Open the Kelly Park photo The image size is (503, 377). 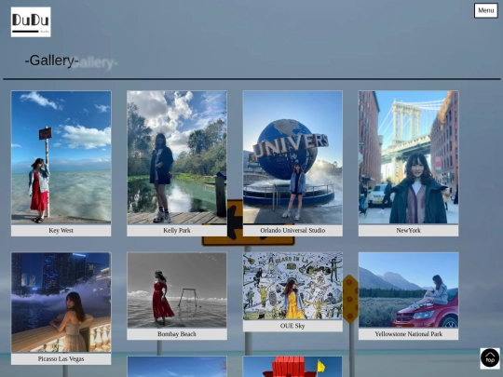click(x=177, y=157)
